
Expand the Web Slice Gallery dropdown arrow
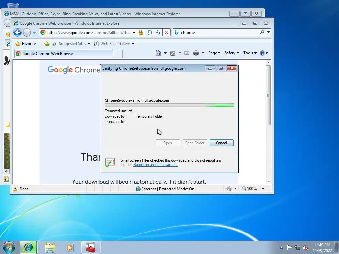tap(133, 44)
